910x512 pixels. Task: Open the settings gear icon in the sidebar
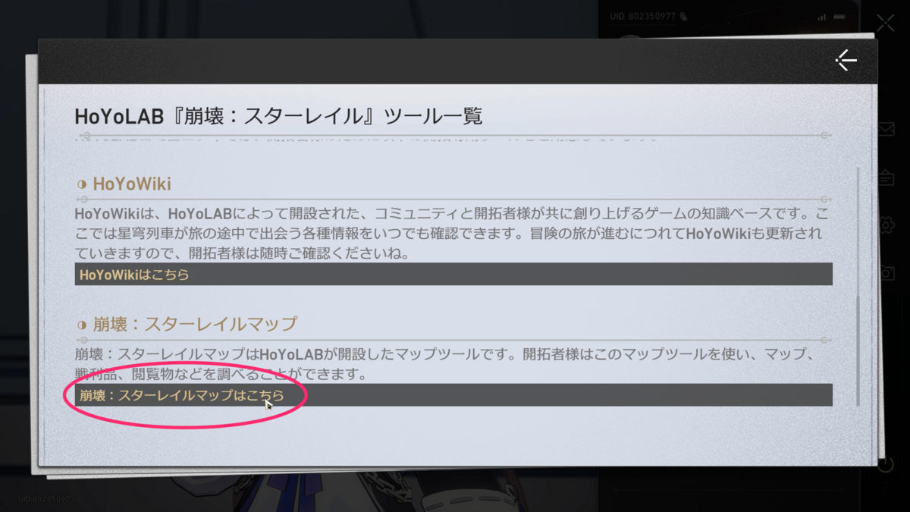point(886,226)
